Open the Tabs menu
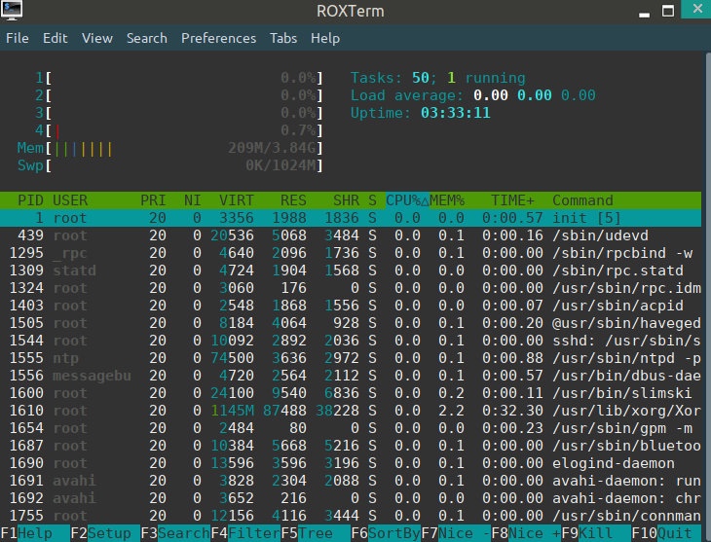The image size is (711, 542). (x=283, y=39)
